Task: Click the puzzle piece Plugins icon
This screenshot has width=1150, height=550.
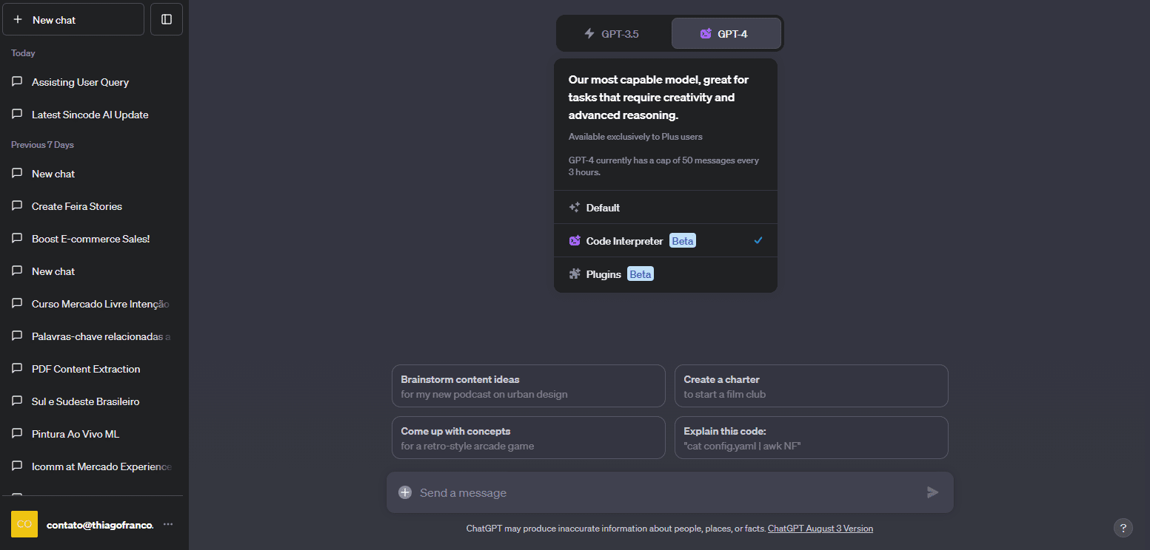Action: 575,274
